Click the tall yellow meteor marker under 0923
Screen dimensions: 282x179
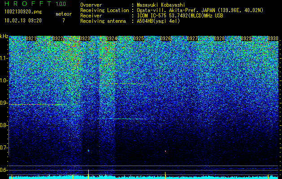88,174
